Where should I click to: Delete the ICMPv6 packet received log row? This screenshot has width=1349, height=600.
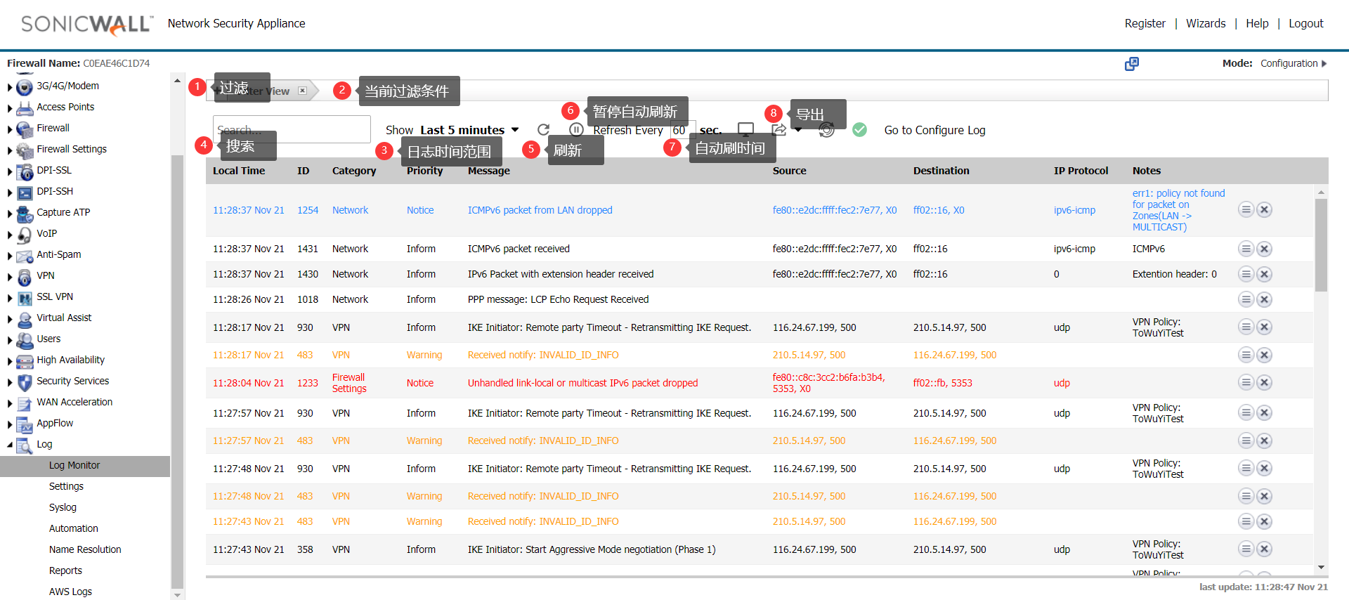pos(1264,249)
